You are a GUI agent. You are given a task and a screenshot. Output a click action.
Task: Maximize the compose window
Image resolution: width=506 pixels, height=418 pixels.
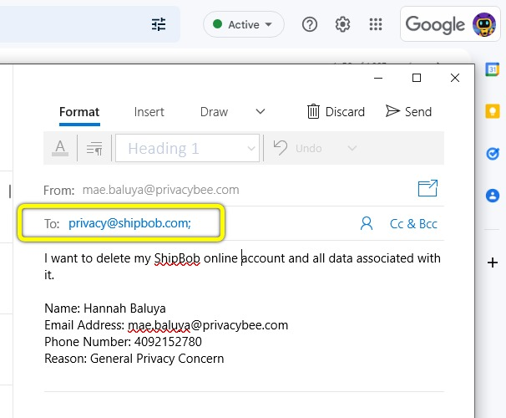[417, 78]
